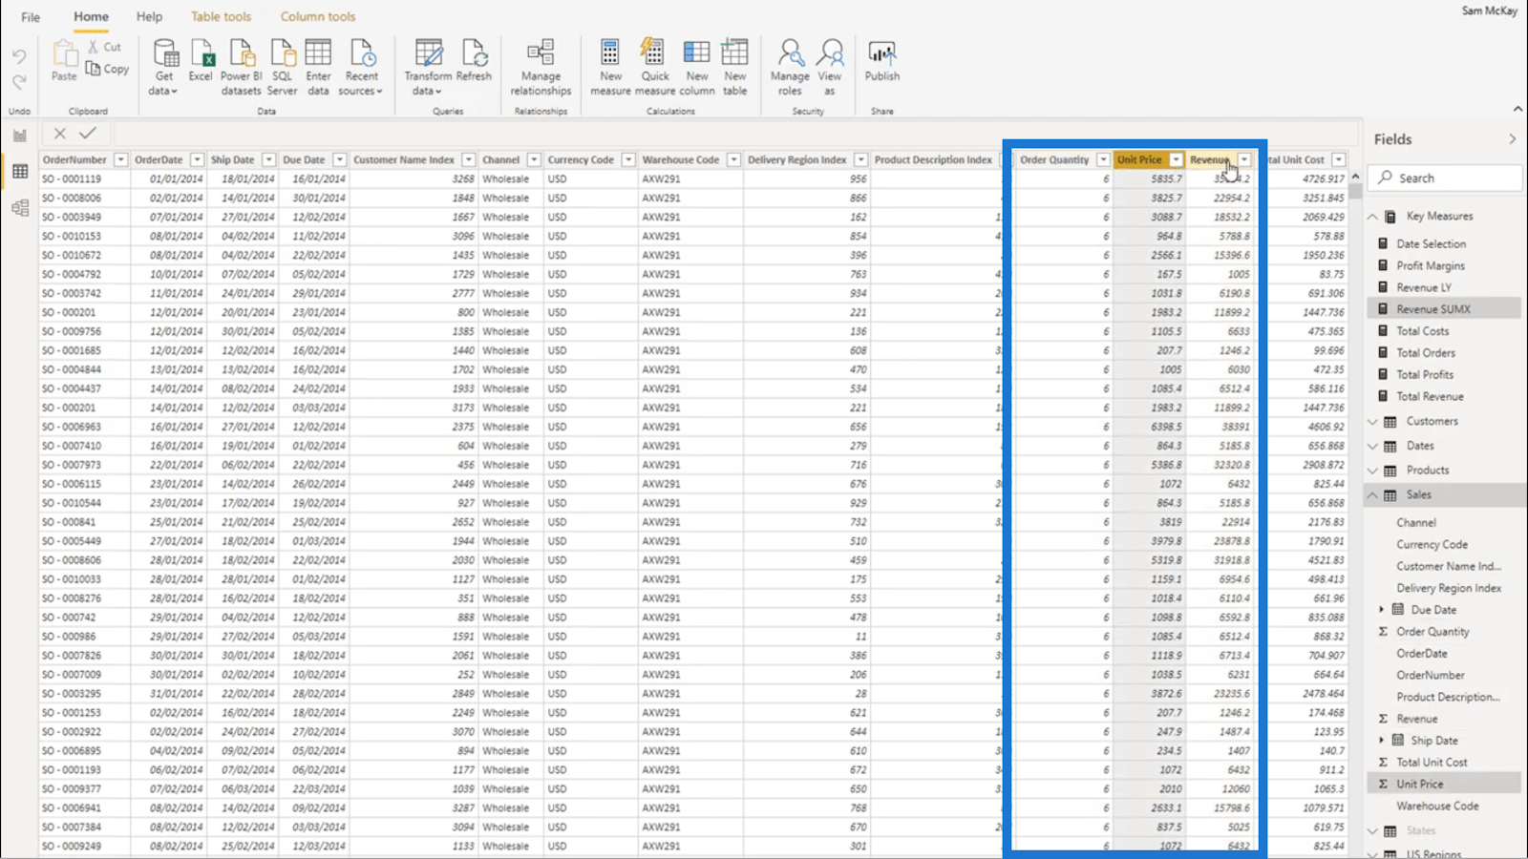Image resolution: width=1528 pixels, height=859 pixels.
Task: Click the Cut scissors icon
Action: [94, 46]
